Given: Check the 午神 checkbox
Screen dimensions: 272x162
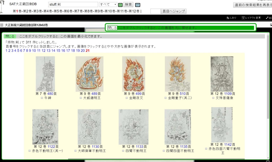Looking at the screenshot, I should point(42,98).
